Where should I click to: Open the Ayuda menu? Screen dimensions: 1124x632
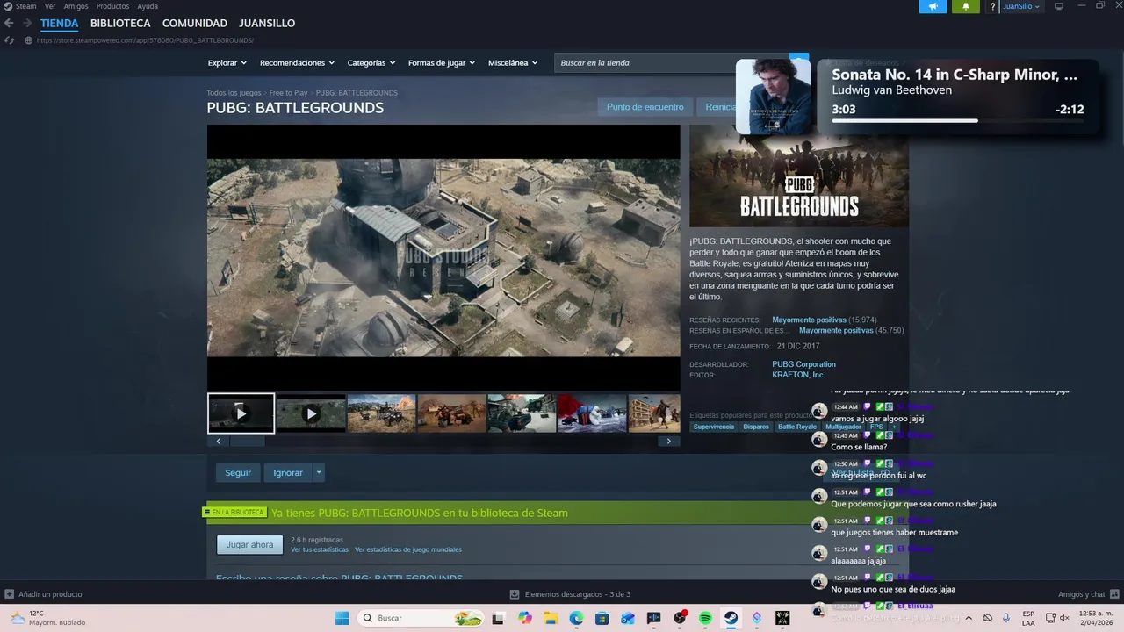point(148,6)
